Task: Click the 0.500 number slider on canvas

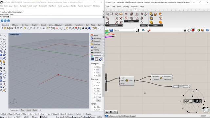Action: 181,87
